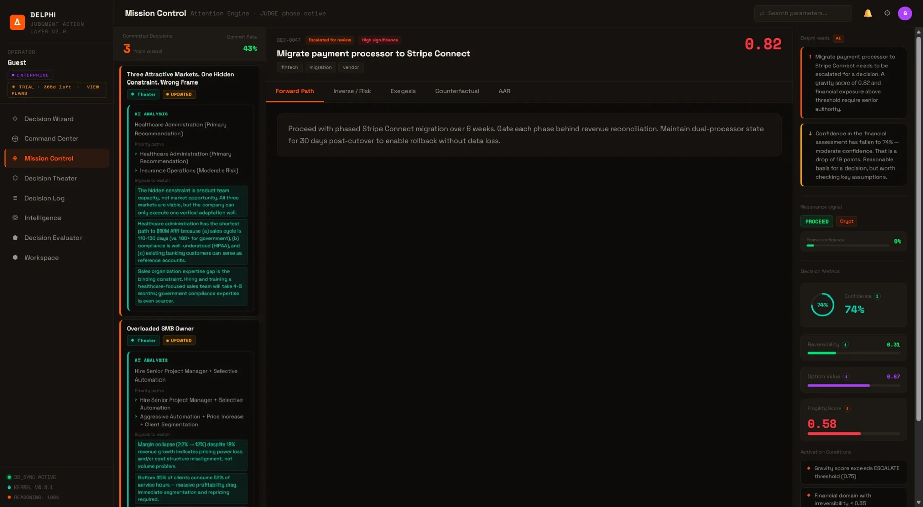Screen dimensions: 923x507
Task: Click the AI badge beside Delphi reads
Action: pyautogui.click(x=838, y=38)
